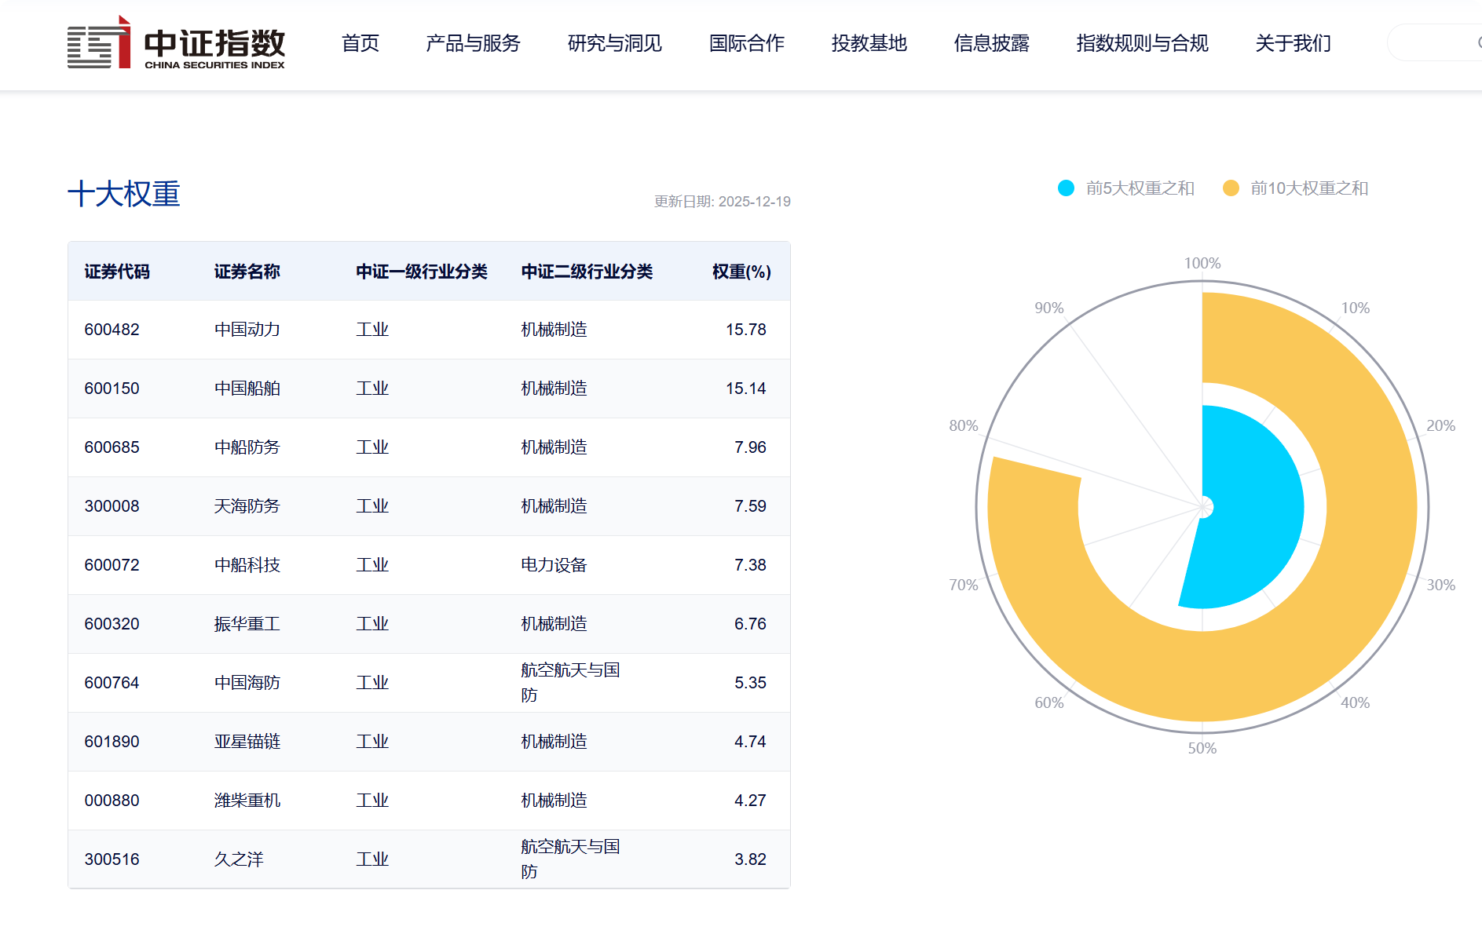Select the 十大权重 heading
This screenshot has width=1482, height=934.
pyautogui.click(x=124, y=194)
